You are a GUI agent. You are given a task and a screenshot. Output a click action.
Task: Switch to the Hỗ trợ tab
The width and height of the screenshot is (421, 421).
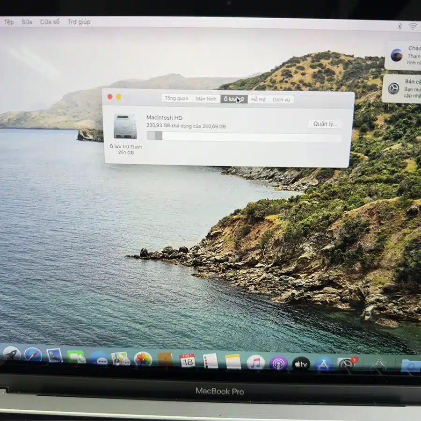(x=259, y=100)
